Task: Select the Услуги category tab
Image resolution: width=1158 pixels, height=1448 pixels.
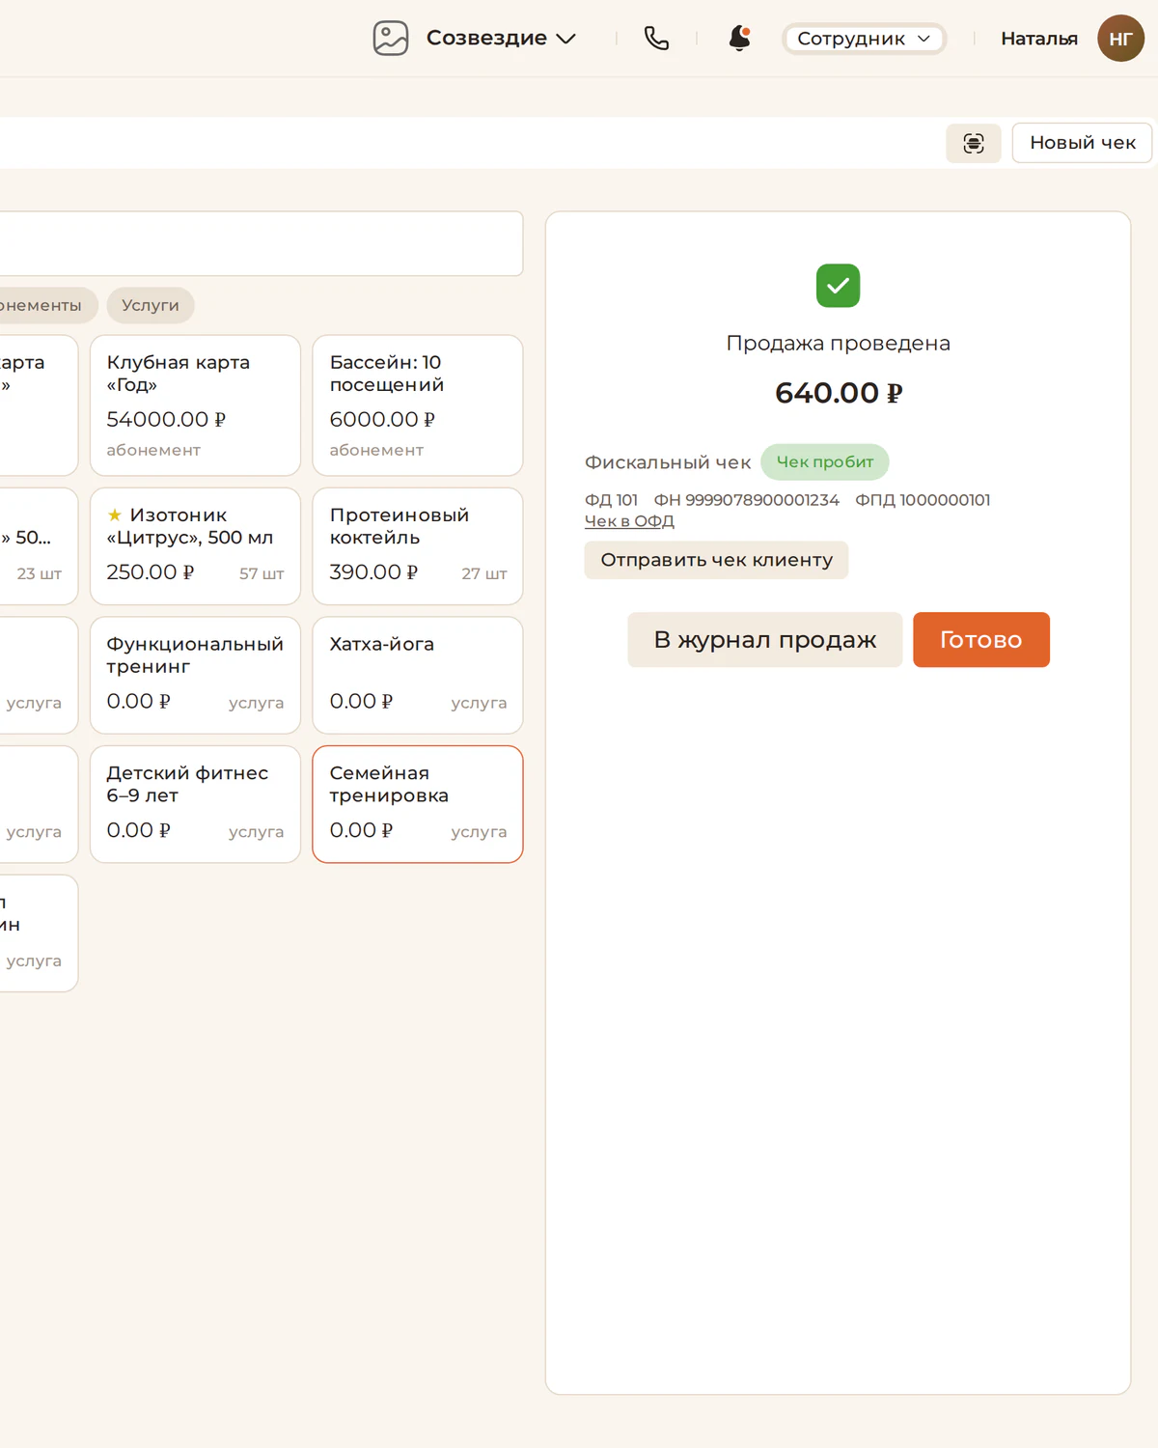Action: [x=151, y=305]
